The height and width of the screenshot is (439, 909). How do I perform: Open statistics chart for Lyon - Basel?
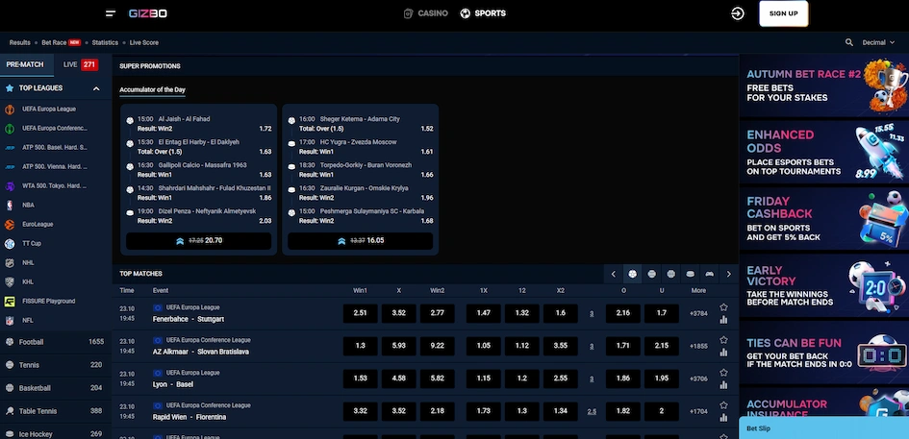click(723, 384)
